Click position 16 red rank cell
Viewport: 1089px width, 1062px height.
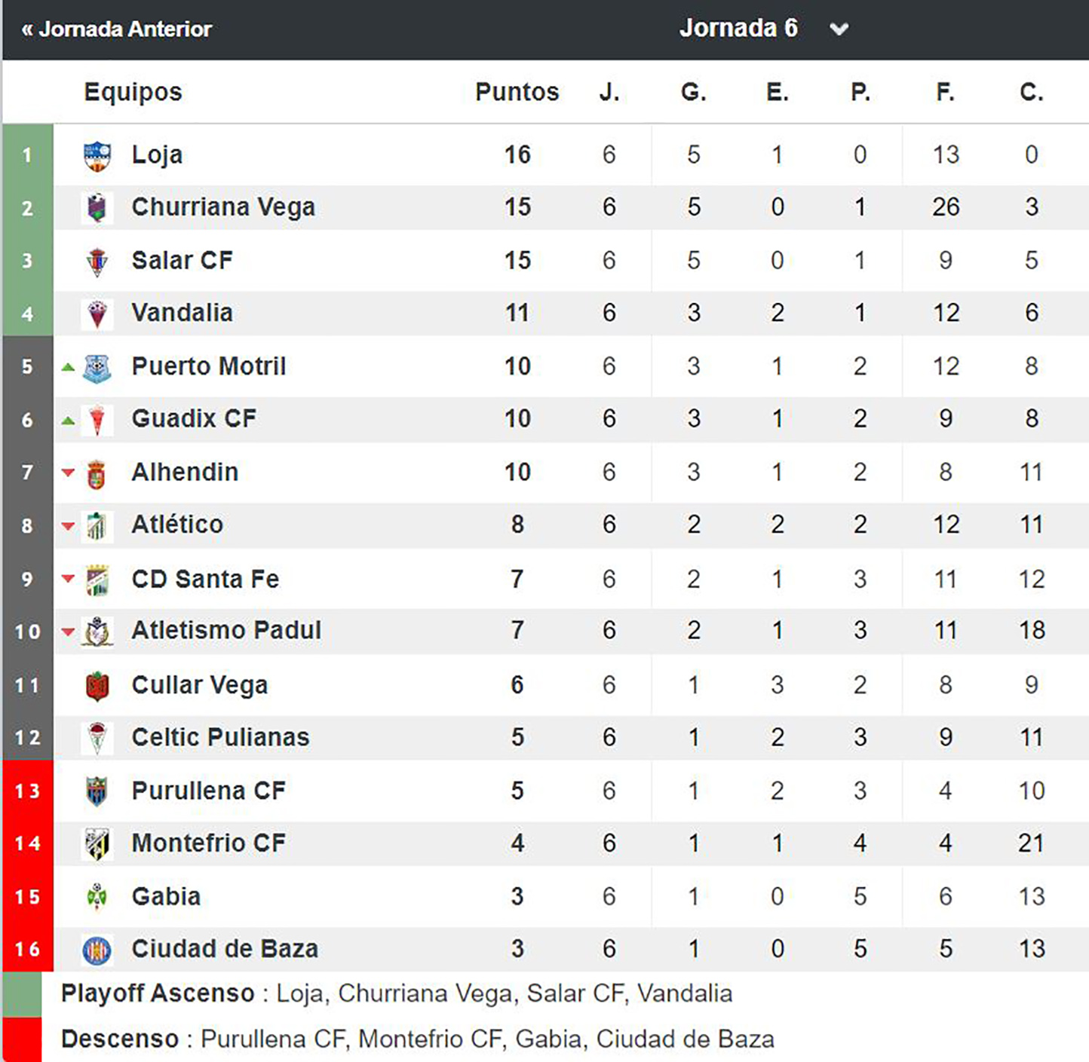pyautogui.click(x=28, y=949)
